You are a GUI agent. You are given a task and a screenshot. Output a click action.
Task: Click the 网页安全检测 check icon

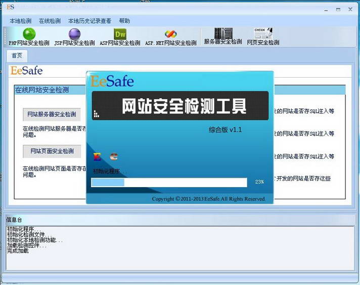263,33
